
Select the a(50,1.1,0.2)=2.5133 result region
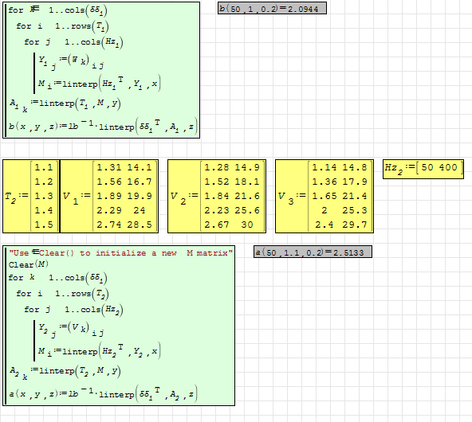(313, 252)
